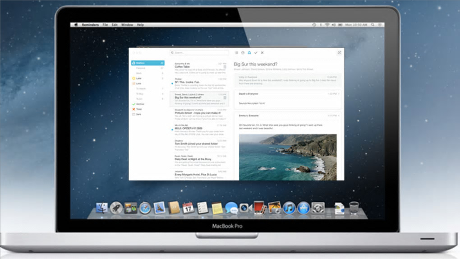Viewport: 460px width, 259px height.
Task: Open iTunes from the Dock
Action: point(289,208)
